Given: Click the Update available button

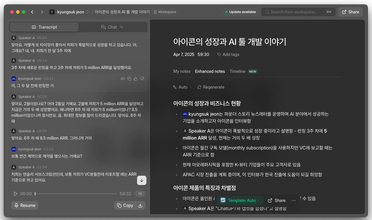Looking at the screenshot, I should point(240,12).
